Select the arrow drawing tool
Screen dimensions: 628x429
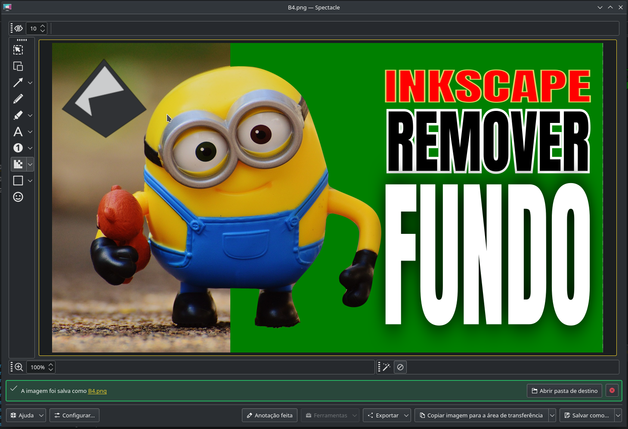18,83
